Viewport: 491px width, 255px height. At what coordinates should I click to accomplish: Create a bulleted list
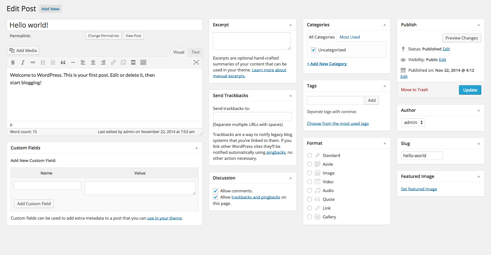[x=43, y=63]
